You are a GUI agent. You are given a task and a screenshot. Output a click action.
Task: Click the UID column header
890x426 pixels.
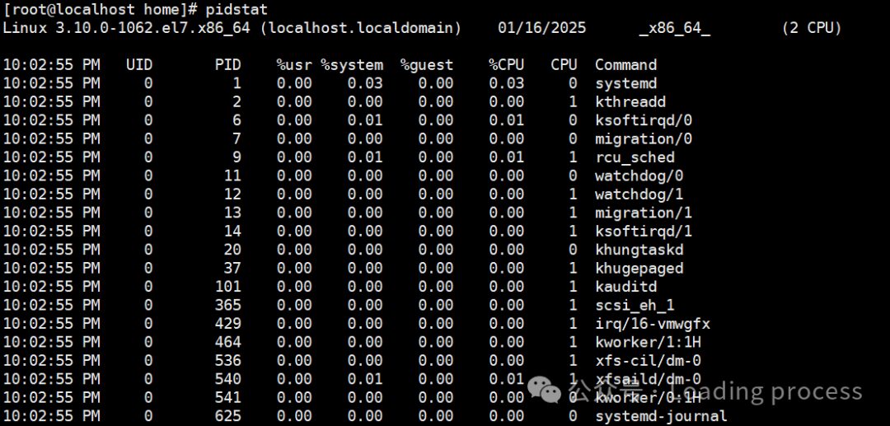[139, 64]
